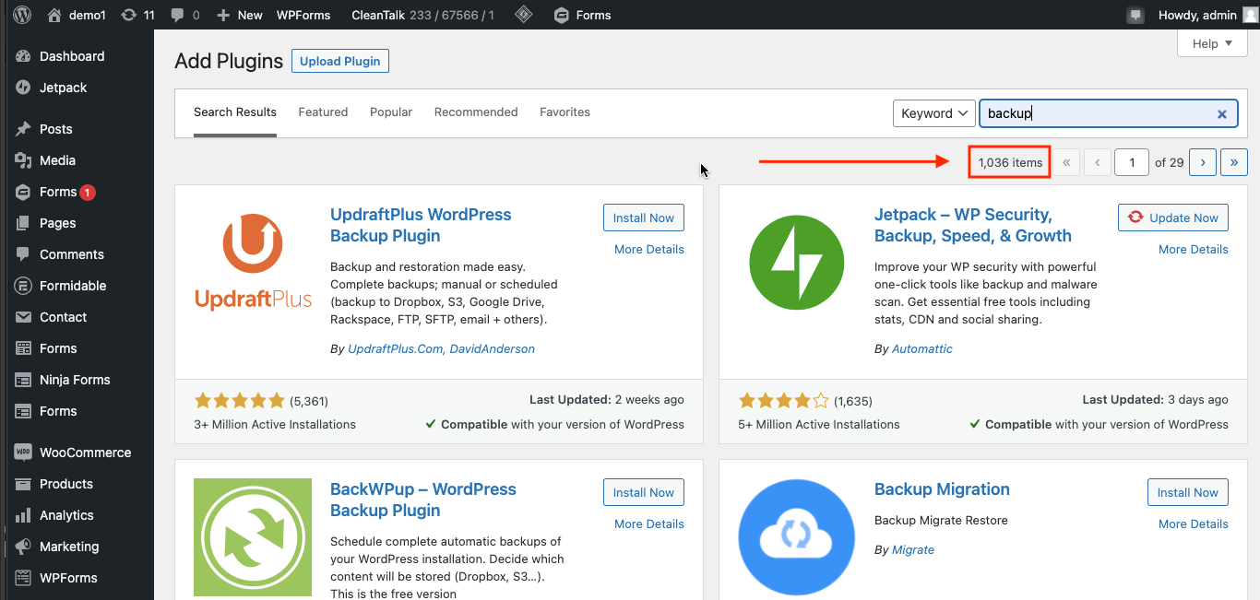
Task: Switch to the Recommended tab
Action: click(476, 112)
